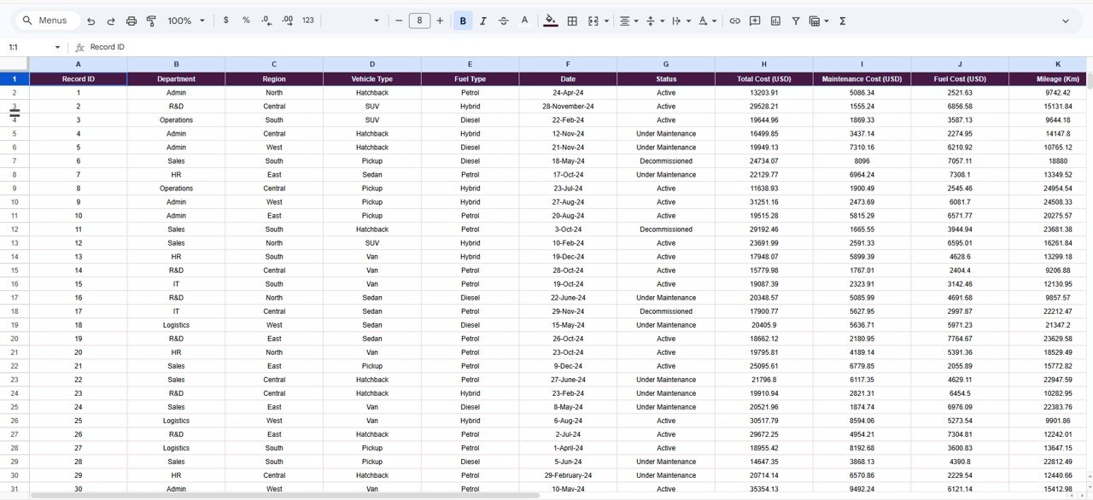Insert a chart
The image size is (1093, 500).
[x=774, y=20]
